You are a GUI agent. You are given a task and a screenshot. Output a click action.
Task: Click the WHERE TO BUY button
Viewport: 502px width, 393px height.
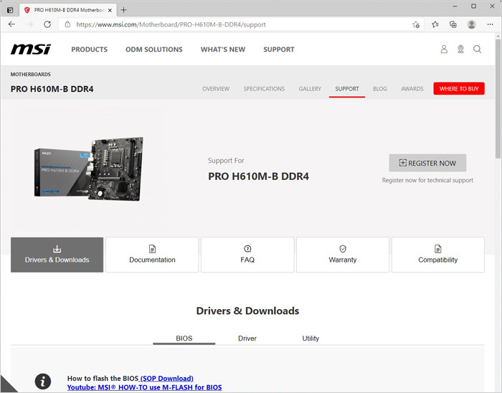click(459, 89)
